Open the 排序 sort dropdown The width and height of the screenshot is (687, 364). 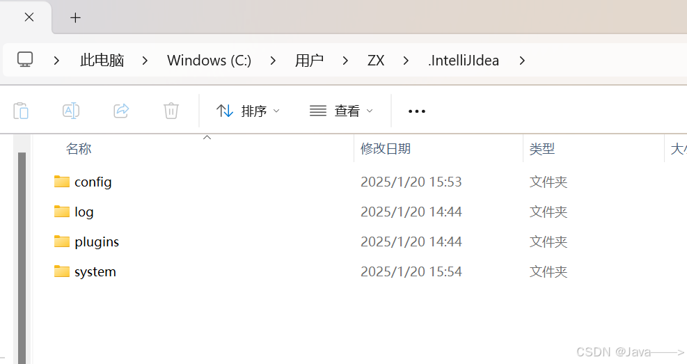(248, 111)
